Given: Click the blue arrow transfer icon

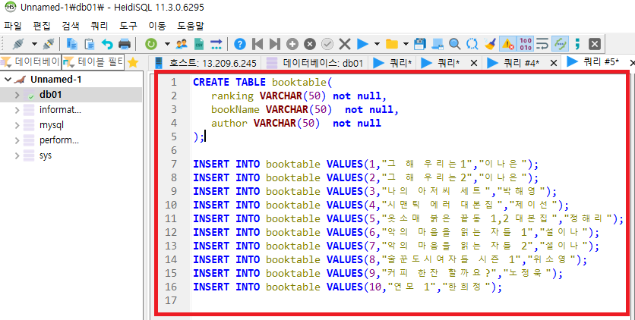Looking at the screenshot, I should [216, 44].
